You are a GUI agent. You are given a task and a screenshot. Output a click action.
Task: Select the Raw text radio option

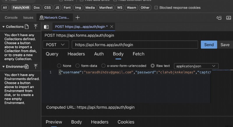point(153,66)
